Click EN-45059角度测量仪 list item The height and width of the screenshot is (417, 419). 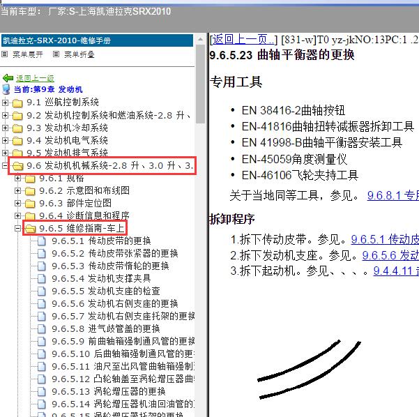(294, 159)
